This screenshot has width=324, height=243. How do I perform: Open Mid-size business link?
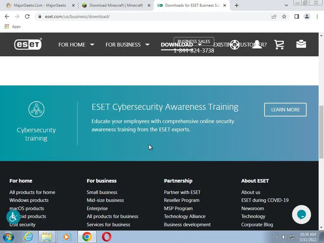pos(105,200)
